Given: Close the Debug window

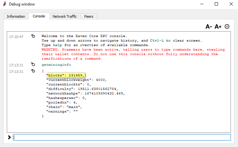Looking at the screenshot, I should click(231, 4).
